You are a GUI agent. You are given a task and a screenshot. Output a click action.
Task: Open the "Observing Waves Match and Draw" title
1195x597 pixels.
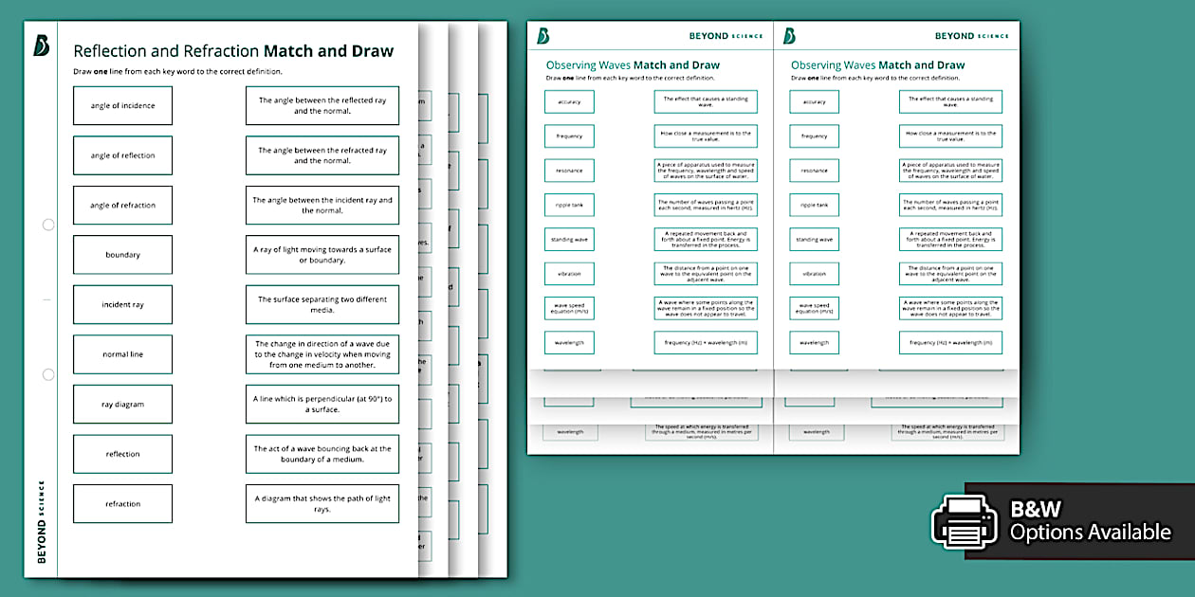tap(634, 64)
